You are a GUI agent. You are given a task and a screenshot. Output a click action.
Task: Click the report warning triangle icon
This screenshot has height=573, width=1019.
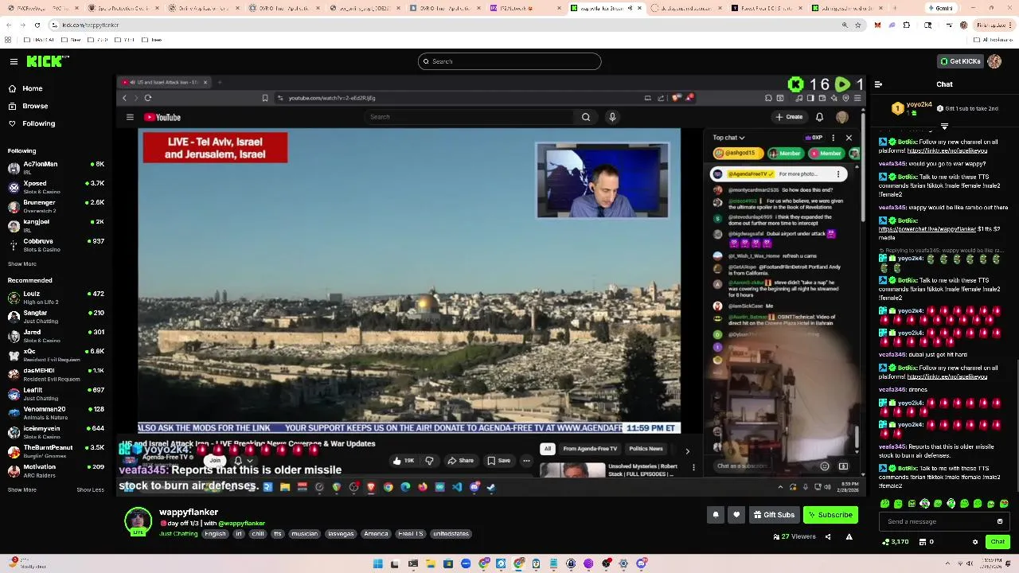(849, 537)
